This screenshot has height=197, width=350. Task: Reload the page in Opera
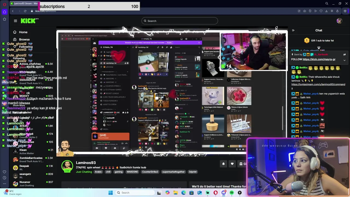(x=25, y=11)
